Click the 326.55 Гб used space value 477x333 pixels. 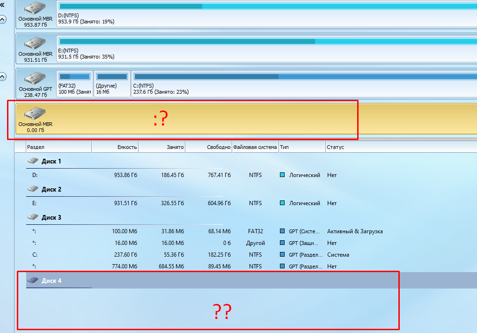tap(172, 203)
